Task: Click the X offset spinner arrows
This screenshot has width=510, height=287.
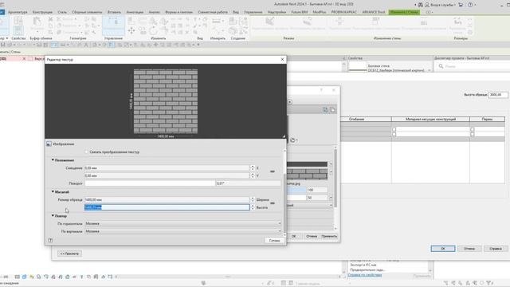Action: tap(252, 168)
